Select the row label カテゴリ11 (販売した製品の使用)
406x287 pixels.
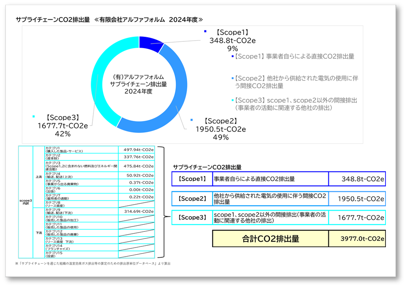[x=81, y=225]
